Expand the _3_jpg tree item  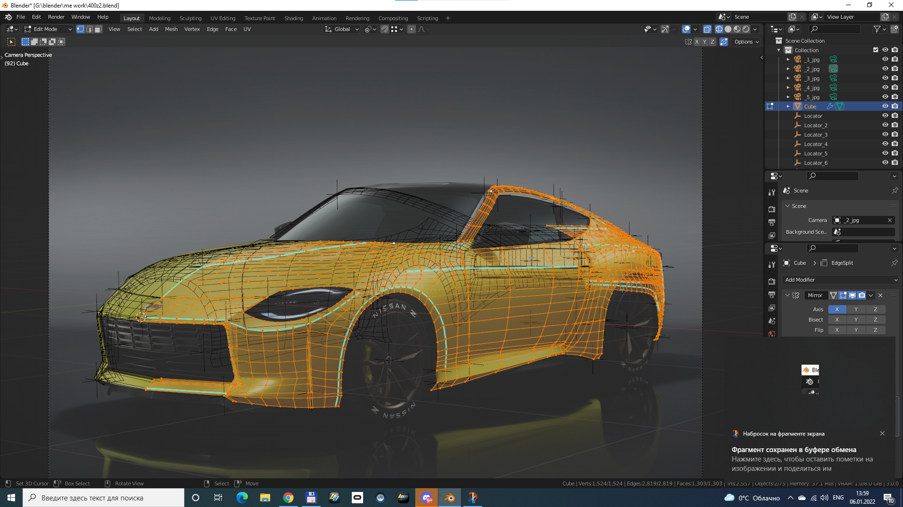[x=788, y=78]
